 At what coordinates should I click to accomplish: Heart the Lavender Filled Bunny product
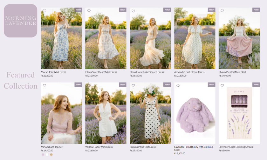[x=178, y=86]
